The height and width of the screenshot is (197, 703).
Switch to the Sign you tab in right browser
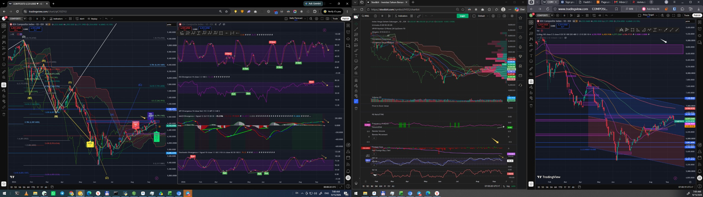[567, 2]
